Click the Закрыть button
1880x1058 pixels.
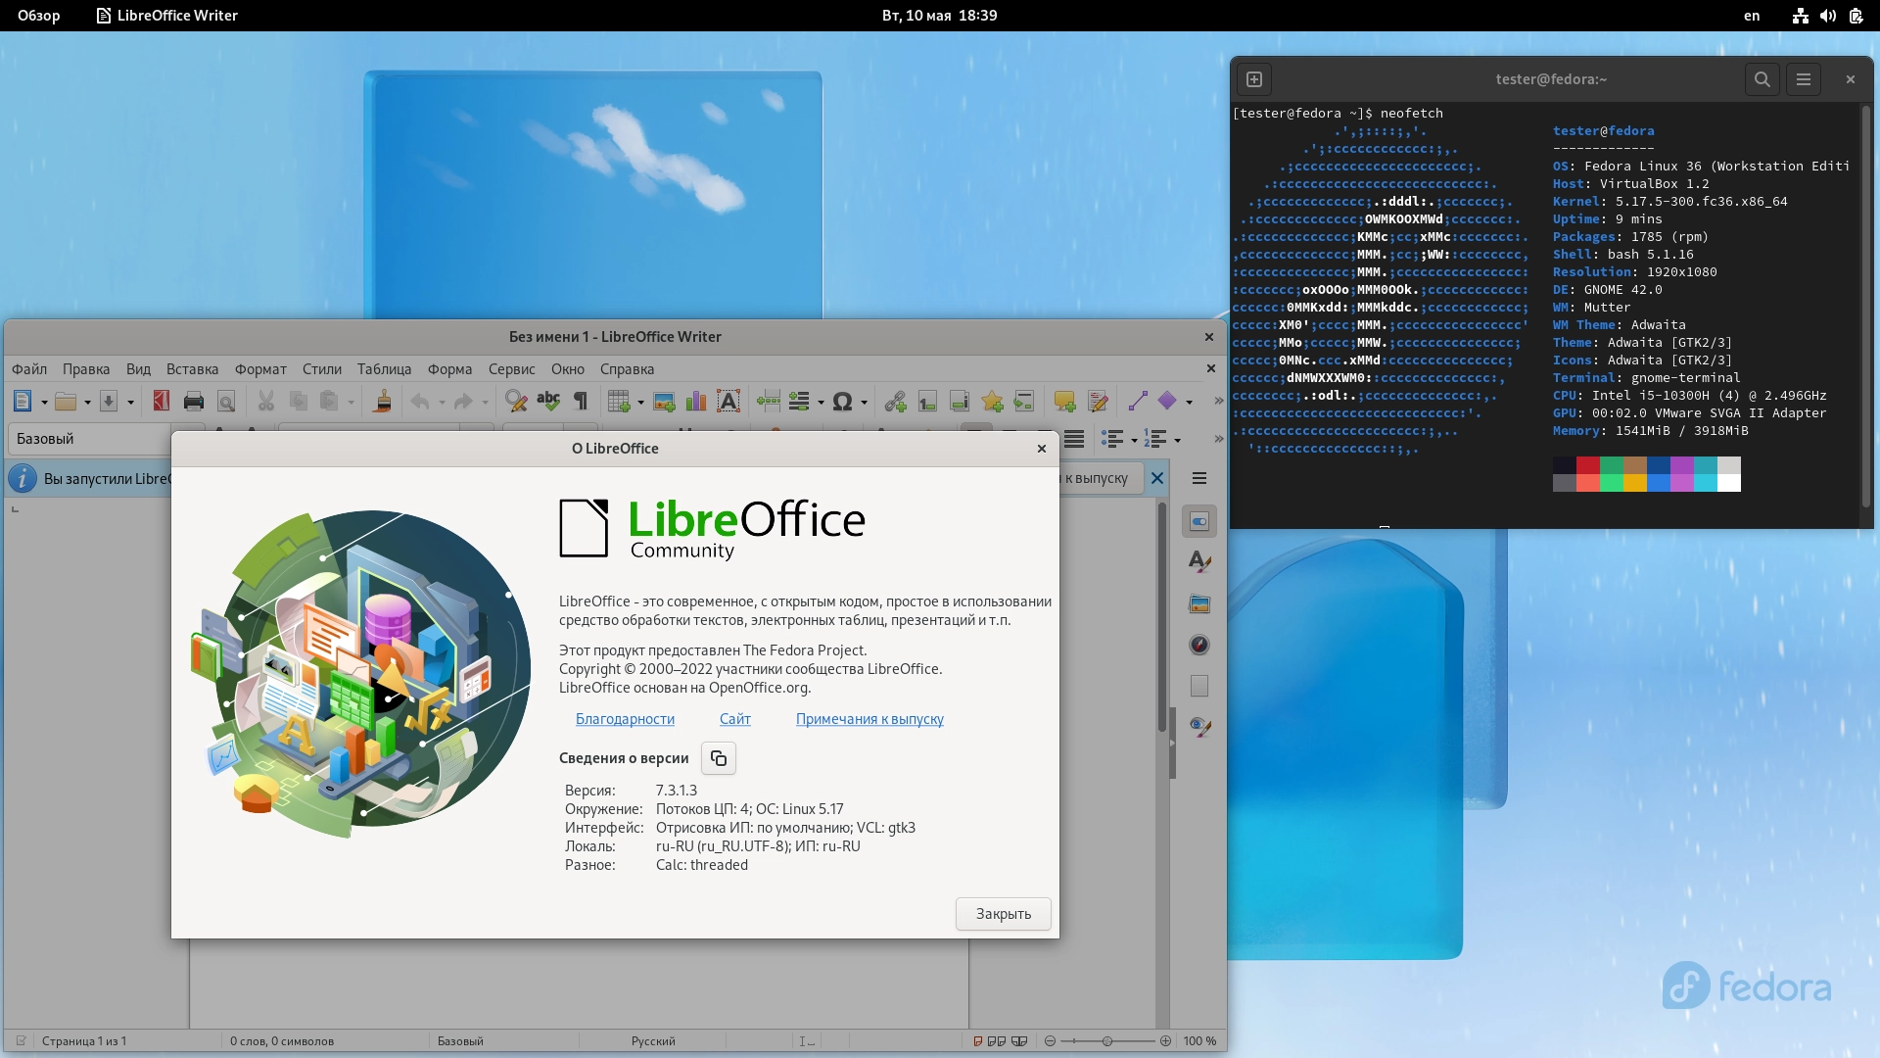tap(1003, 914)
